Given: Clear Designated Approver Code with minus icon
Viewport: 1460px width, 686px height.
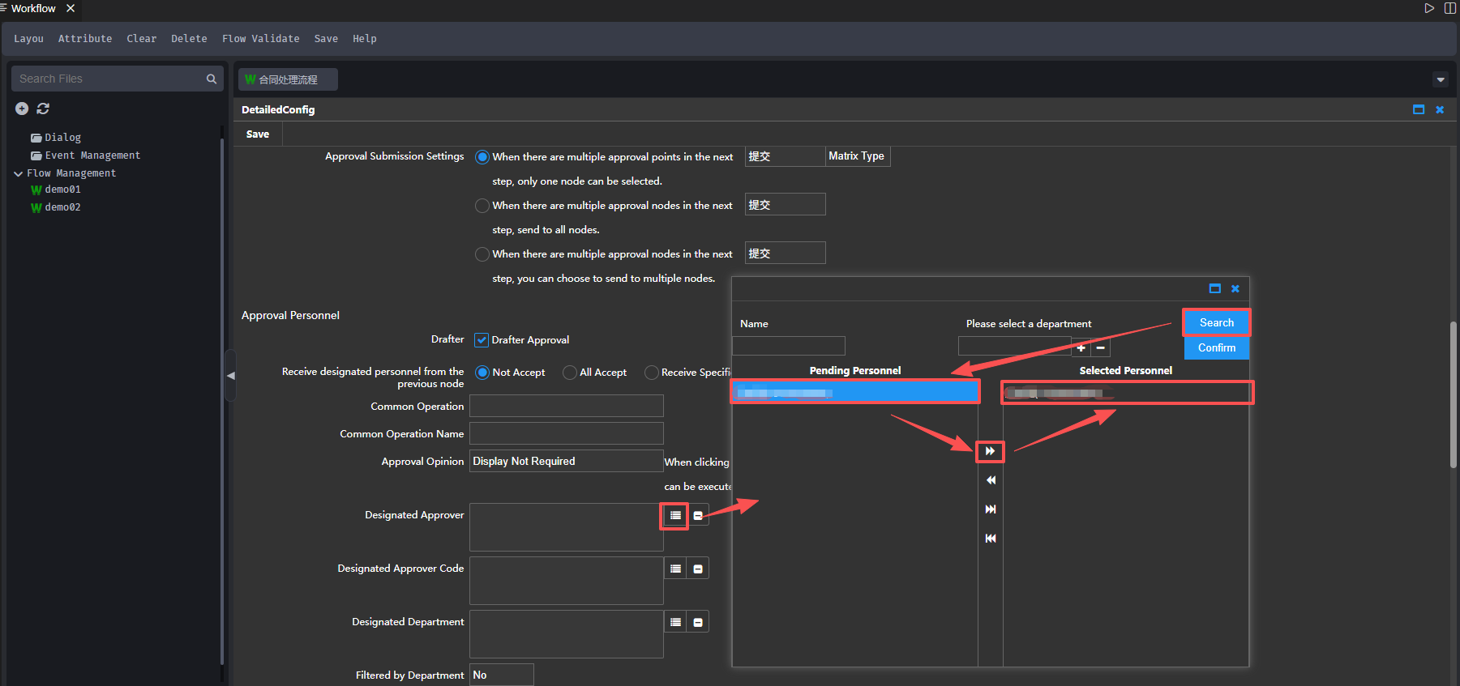Looking at the screenshot, I should click(x=697, y=569).
